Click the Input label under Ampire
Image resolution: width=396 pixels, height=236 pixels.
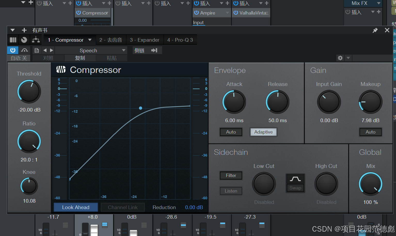click(x=198, y=23)
